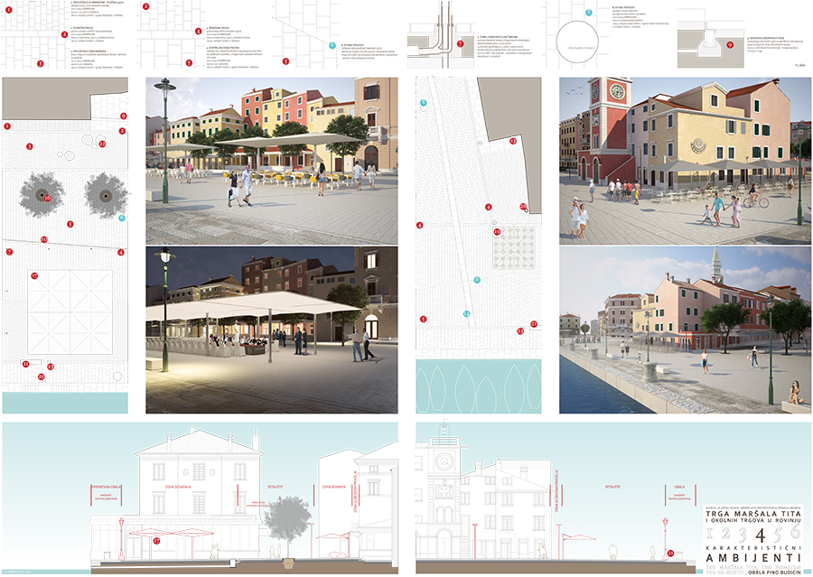
Task: Click the "OPERATIVNA OBALA" label in the left section
Action: point(106,487)
